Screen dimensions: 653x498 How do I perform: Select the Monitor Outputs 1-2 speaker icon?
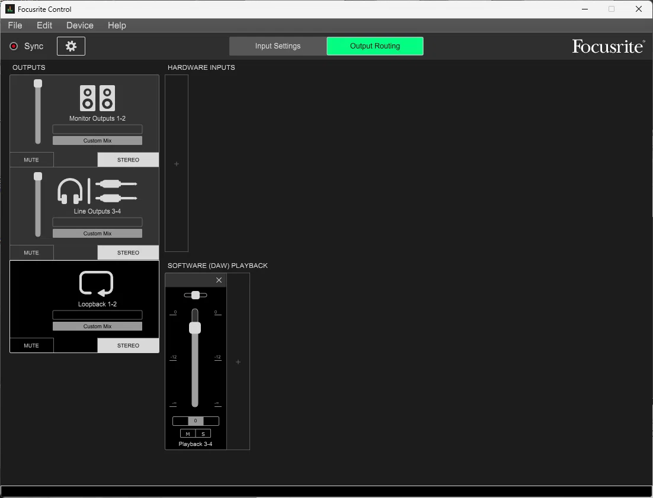tap(97, 98)
